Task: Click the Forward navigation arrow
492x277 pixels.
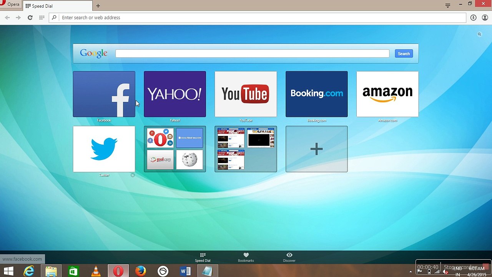Action: tap(18, 17)
